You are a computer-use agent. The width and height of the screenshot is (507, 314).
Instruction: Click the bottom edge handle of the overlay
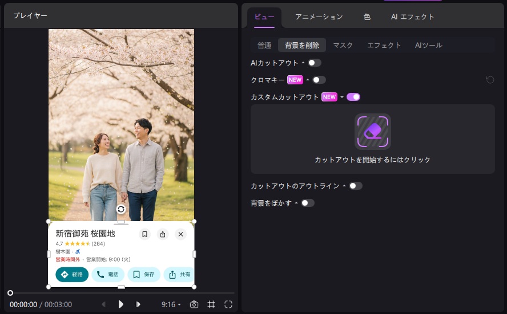(121, 287)
